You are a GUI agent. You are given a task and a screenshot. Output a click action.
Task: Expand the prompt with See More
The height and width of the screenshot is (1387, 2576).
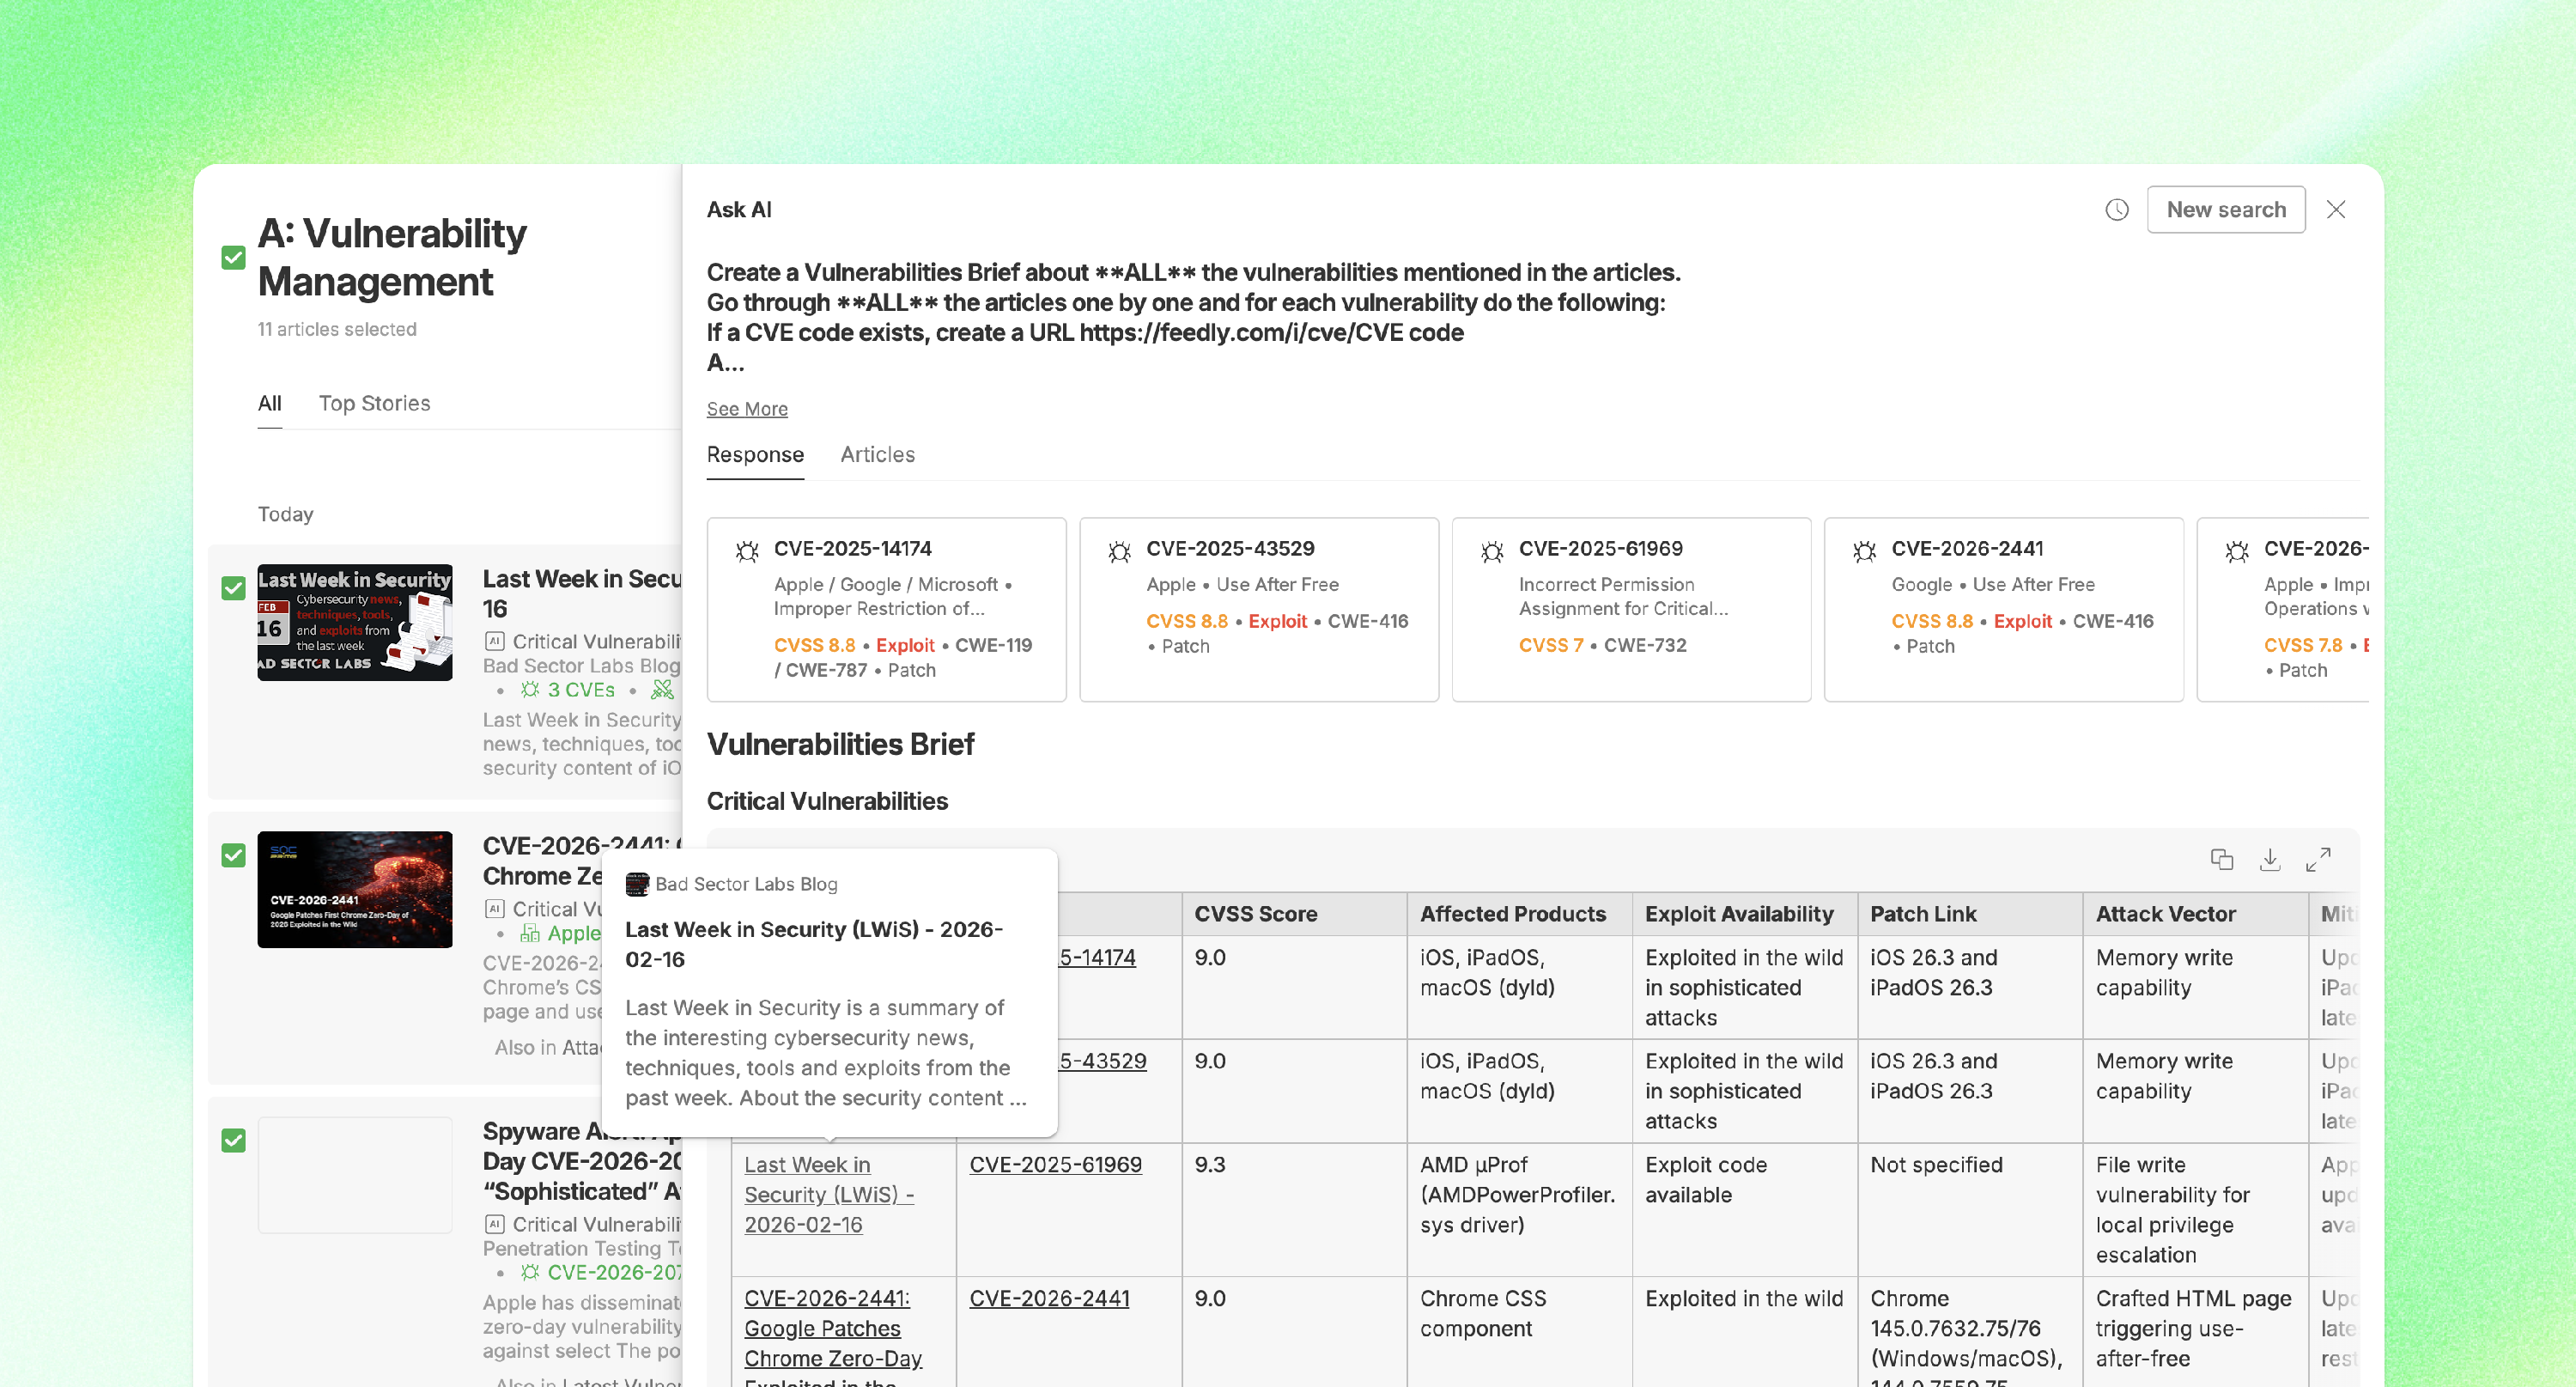[747, 409]
